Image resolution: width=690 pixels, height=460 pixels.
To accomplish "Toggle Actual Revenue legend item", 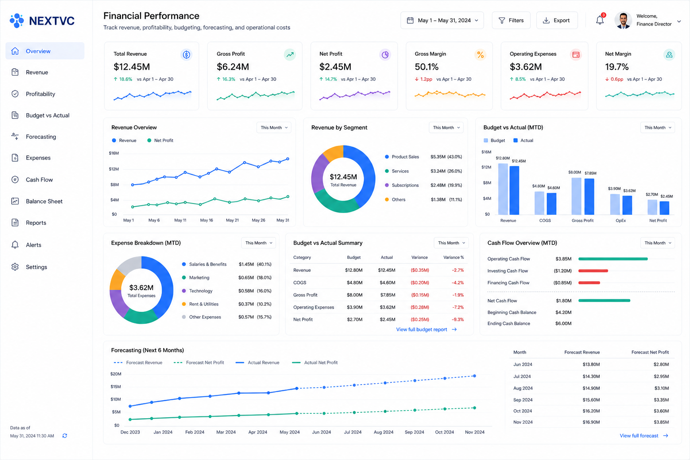I will pos(257,363).
